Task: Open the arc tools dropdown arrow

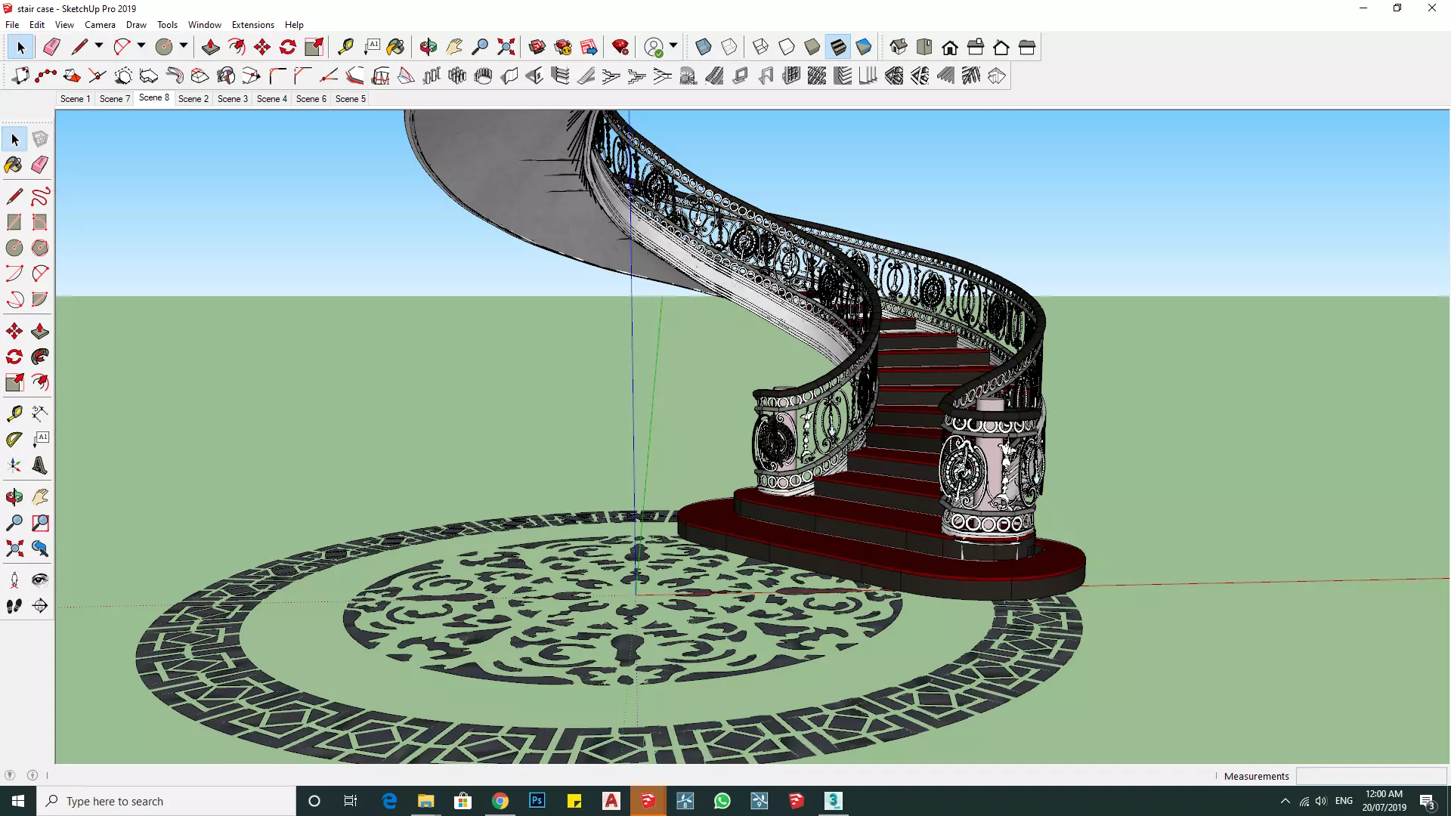Action: [141, 46]
